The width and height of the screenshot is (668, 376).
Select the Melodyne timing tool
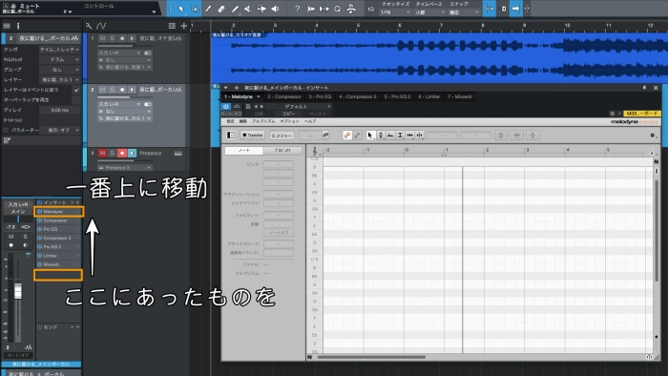tap(409, 135)
